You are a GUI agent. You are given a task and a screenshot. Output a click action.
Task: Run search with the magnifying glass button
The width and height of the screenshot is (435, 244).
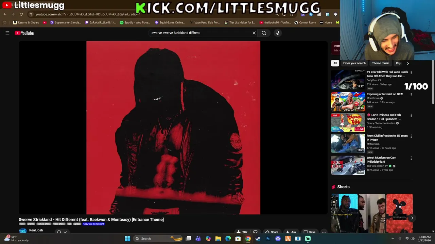[264, 33]
